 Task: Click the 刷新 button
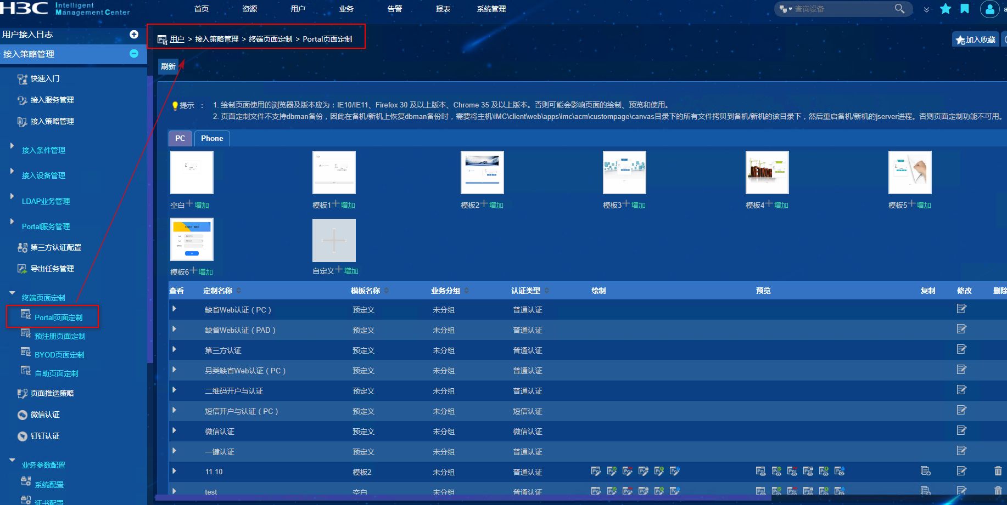point(168,66)
